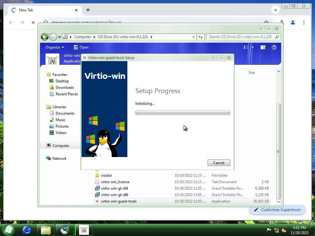Click the muted volume tray icon
Viewport: 315px width, 236px height.
(x=284, y=230)
